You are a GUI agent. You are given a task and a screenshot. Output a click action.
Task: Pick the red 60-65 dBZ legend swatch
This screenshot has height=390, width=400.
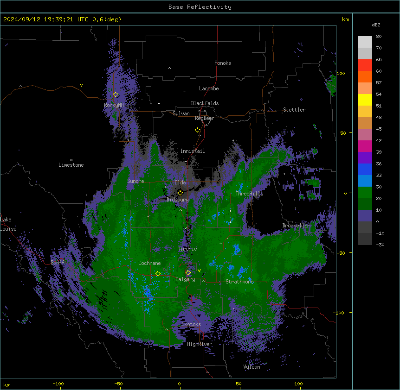click(x=365, y=65)
